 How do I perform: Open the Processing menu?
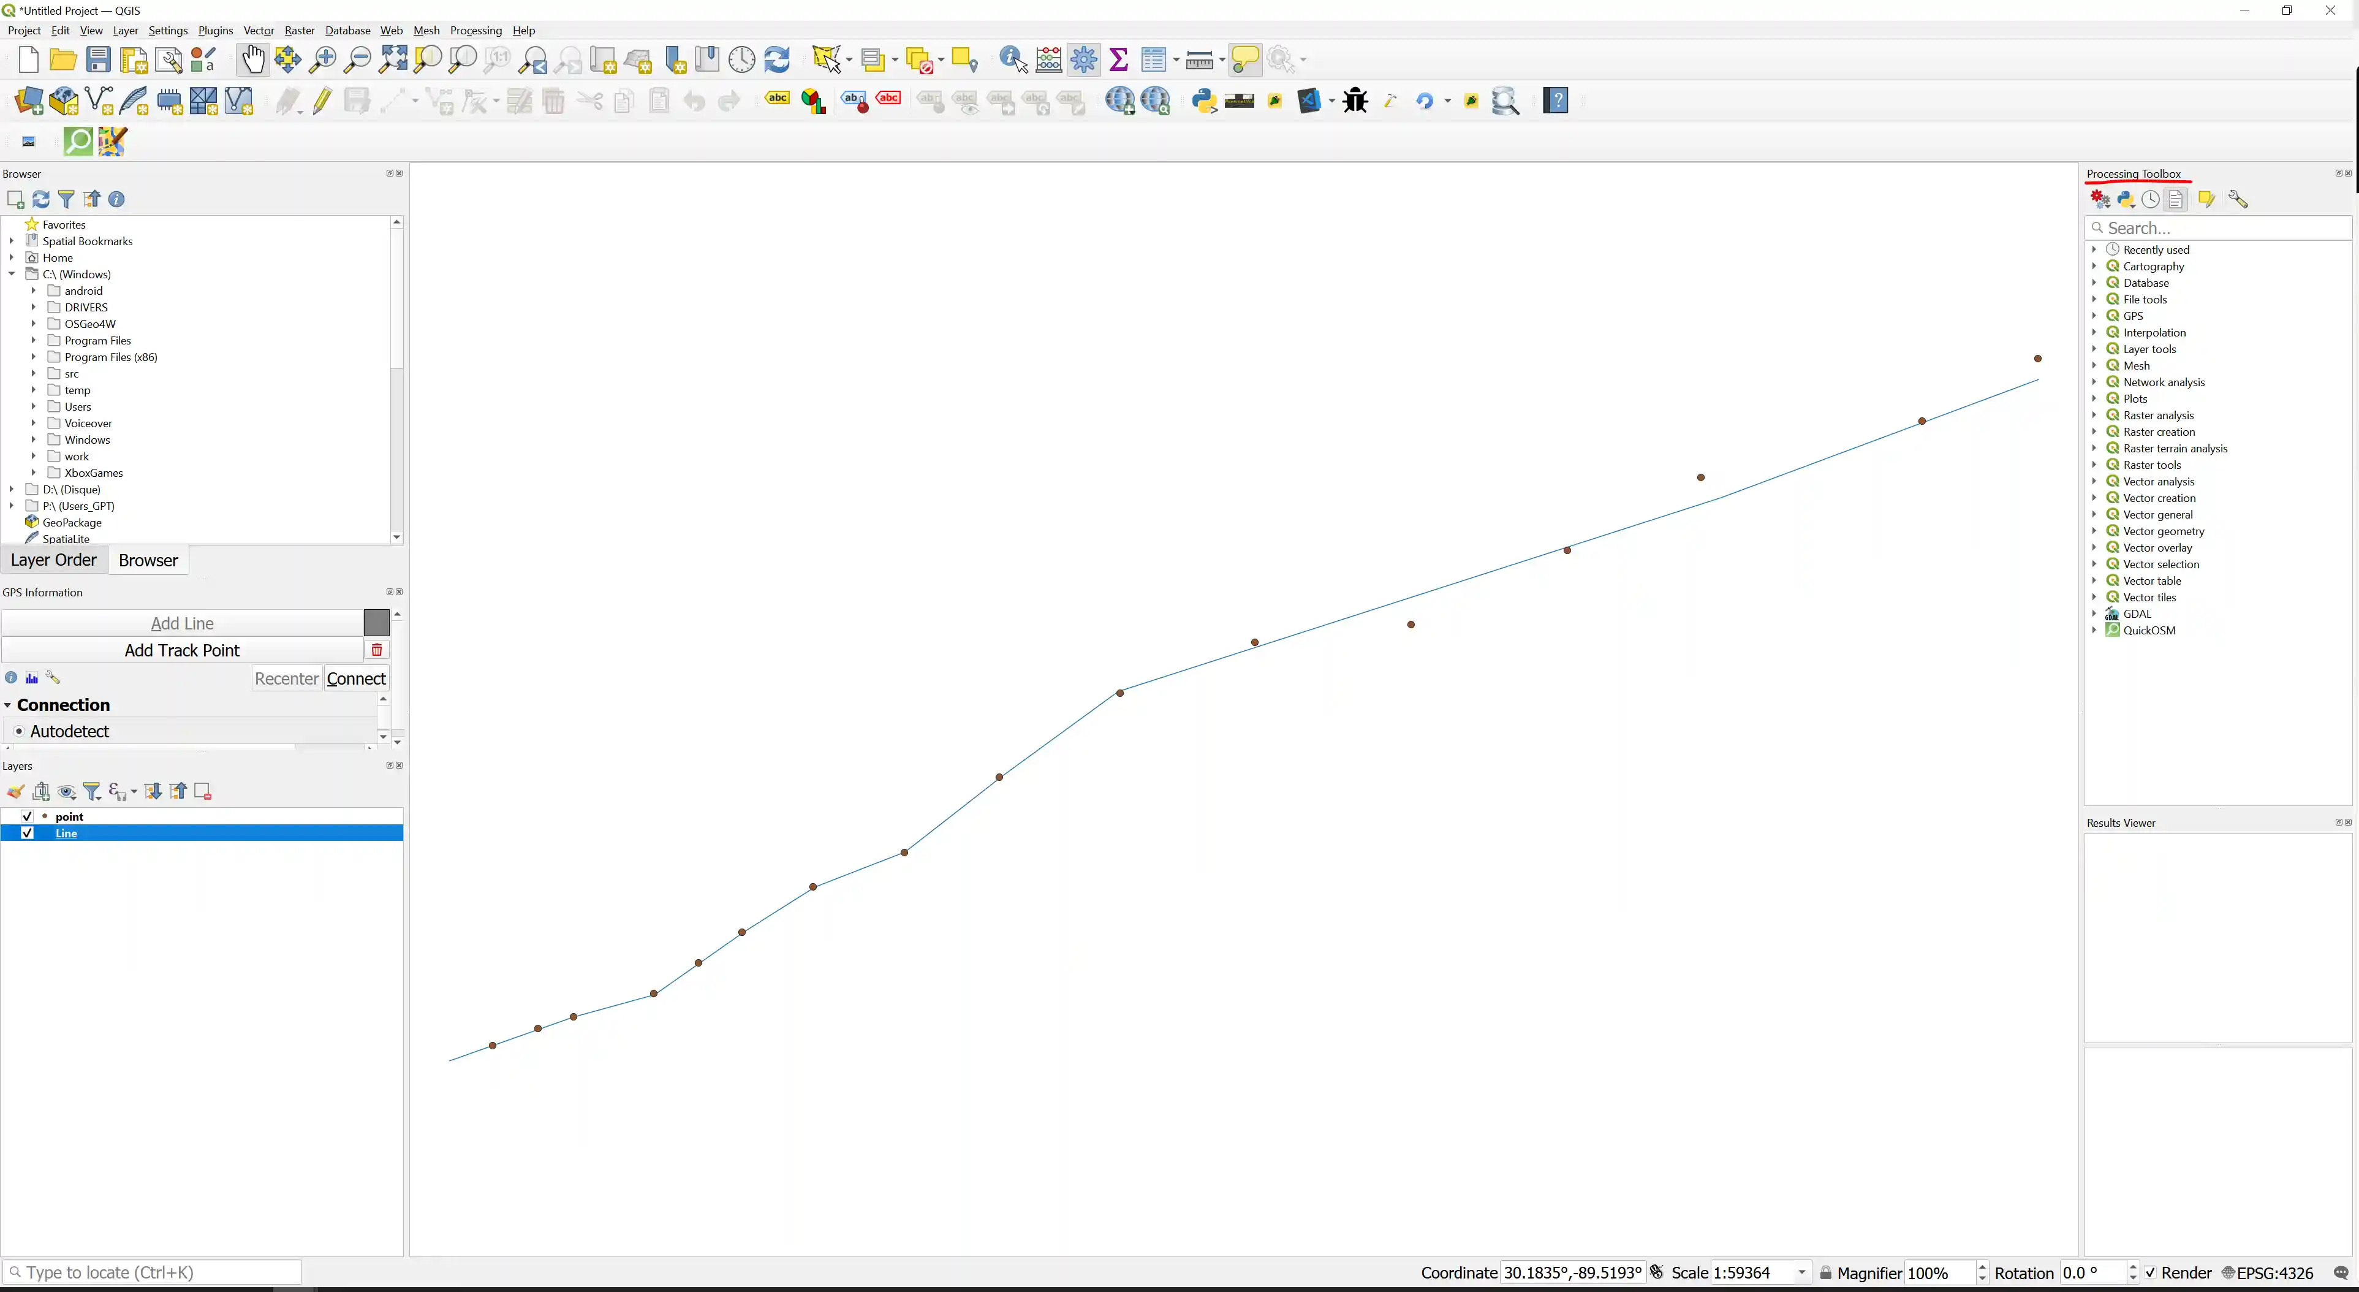(475, 30)
